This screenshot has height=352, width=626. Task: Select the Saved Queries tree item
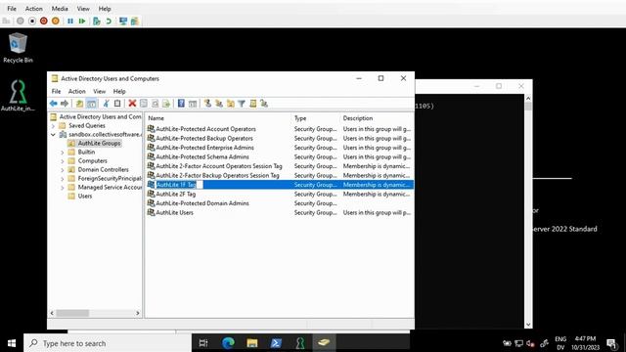[x=87, y=126]
